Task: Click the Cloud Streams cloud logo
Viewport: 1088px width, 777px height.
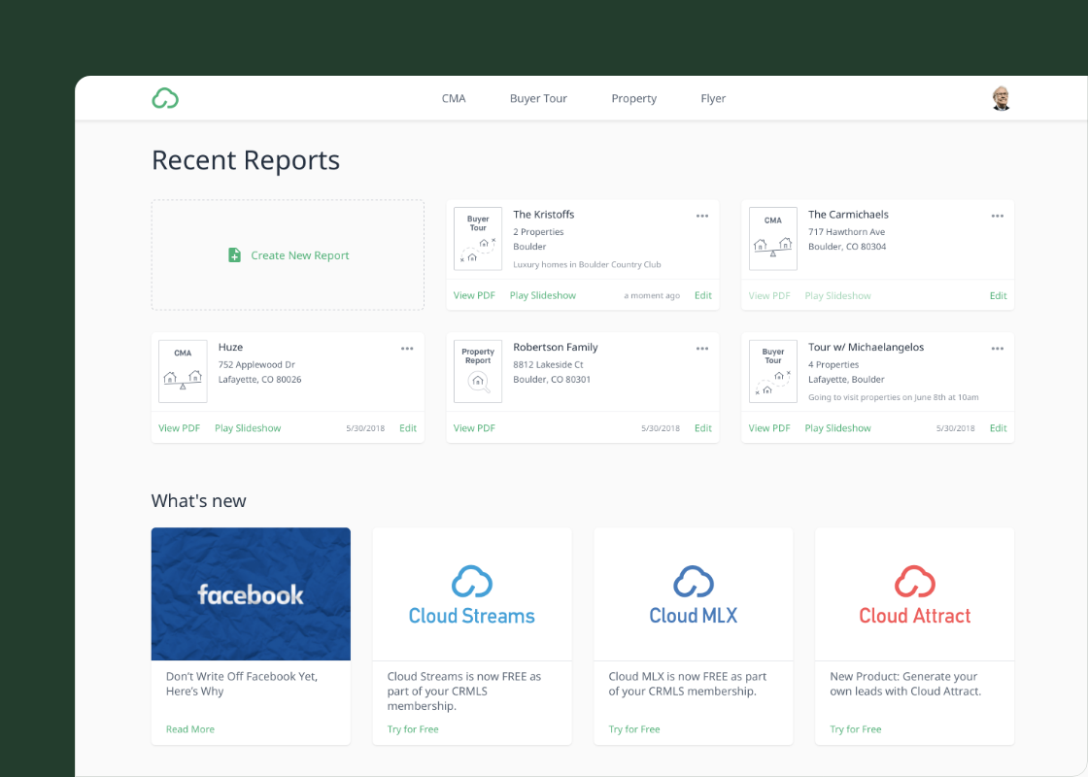Action: point(472,582)
